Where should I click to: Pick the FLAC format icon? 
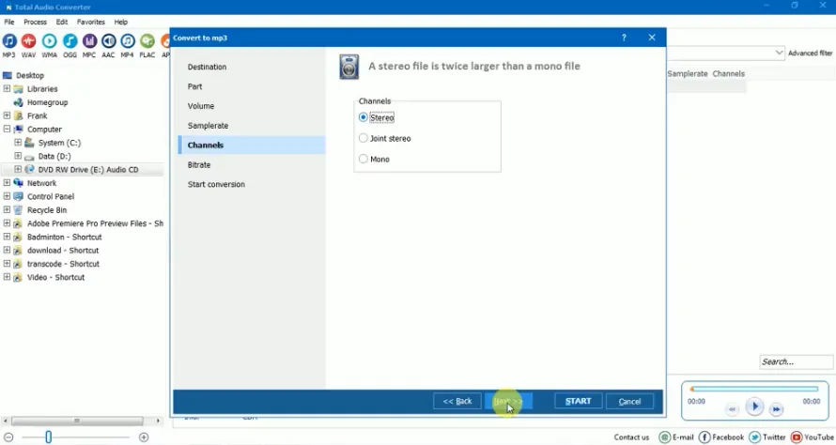pyautogui.click(x=147, y=41)
